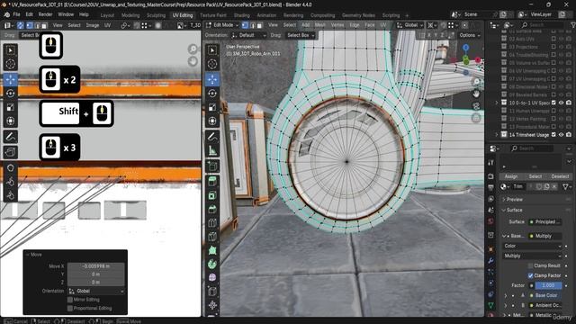Viewport: 576px width, 324px height.
Task: Open the Modifiers properties tab wrench icon
Action: 491,261
